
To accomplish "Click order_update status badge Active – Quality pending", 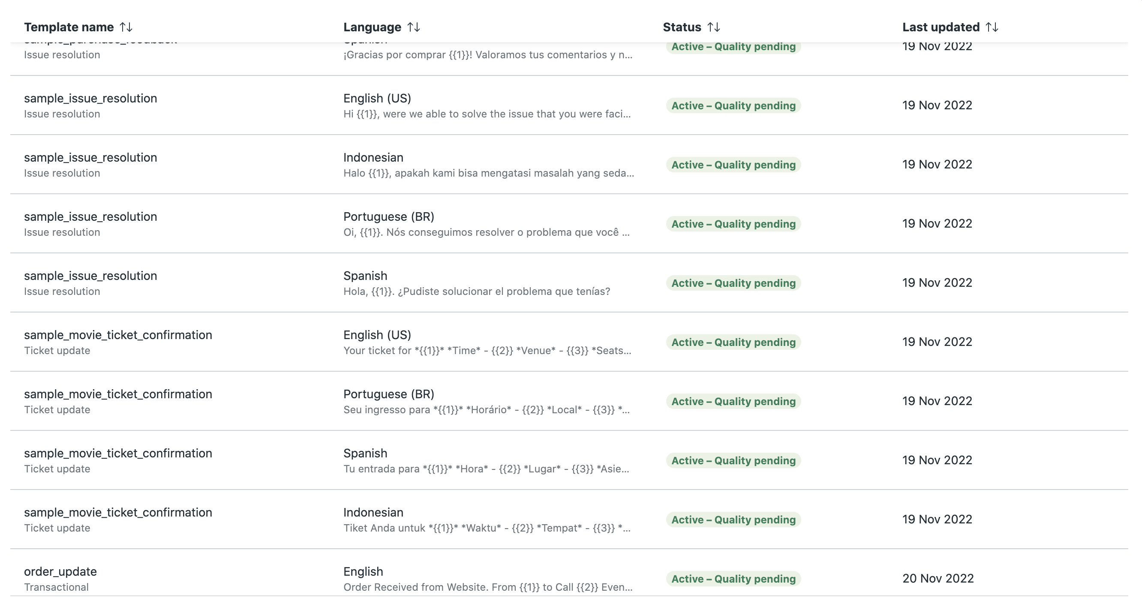I will point(733,579).
